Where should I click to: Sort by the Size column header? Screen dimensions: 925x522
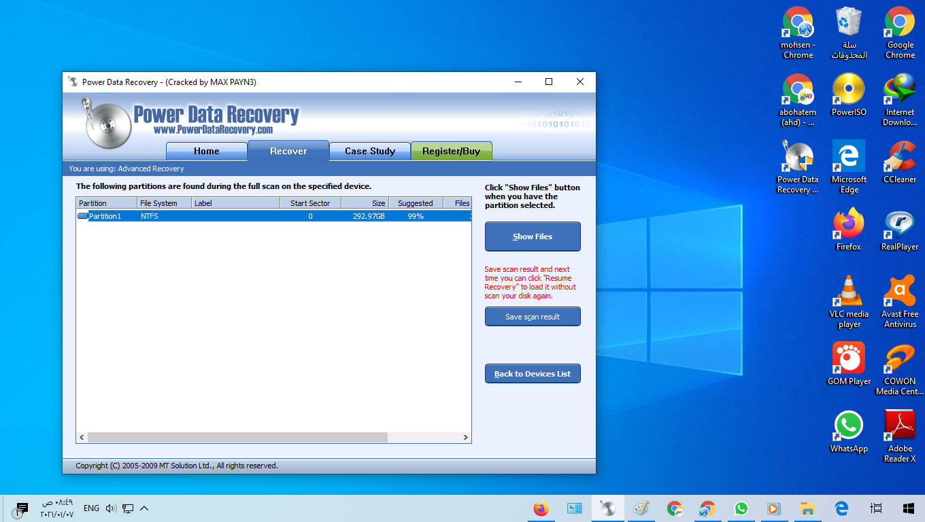tap(365, 203)
